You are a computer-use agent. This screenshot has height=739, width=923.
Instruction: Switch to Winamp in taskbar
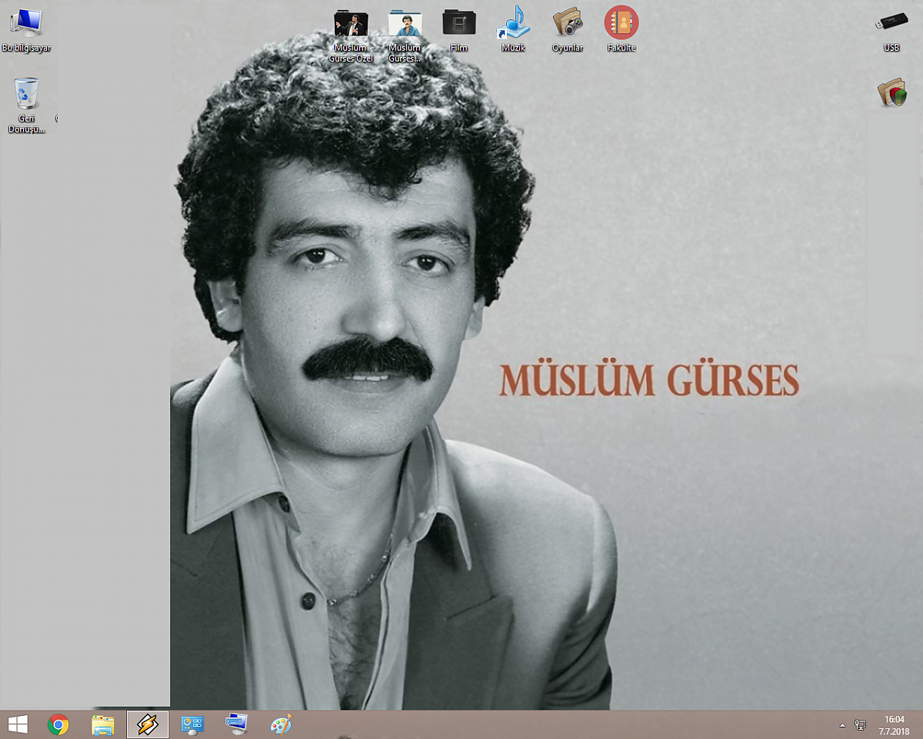tap(148, 724)
